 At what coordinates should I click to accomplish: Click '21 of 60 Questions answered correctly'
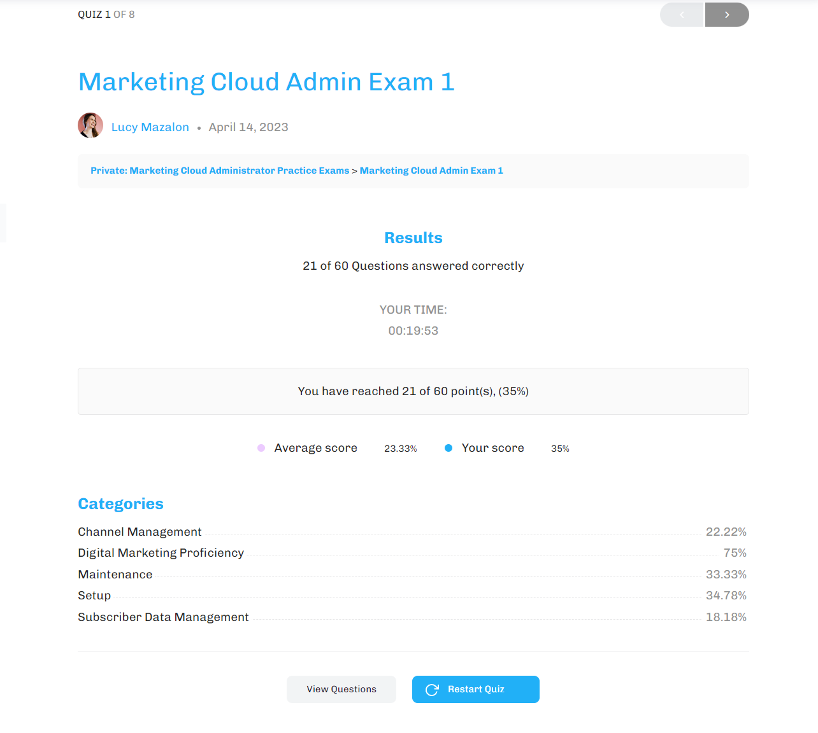click(413, 266)
